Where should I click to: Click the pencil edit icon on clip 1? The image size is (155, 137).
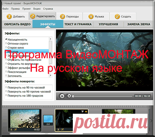click(16, 129)
